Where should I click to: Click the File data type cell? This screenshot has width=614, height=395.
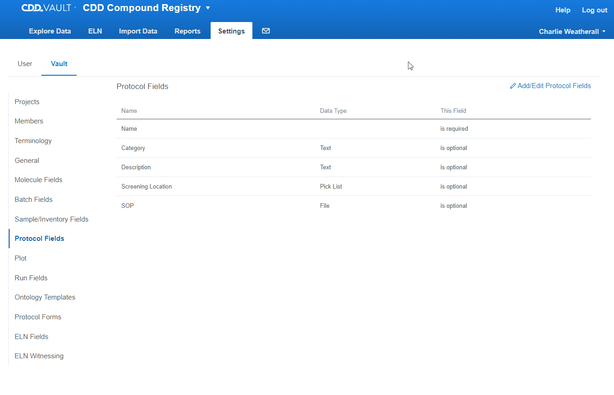325,206
